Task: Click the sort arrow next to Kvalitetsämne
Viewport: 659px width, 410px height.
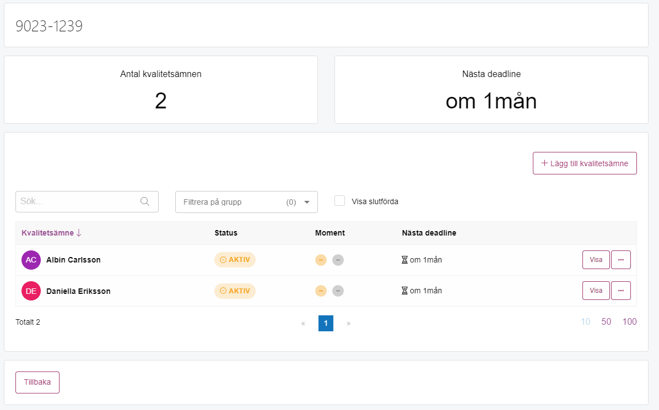Action: pyautogui.click(x=79, y=233)
